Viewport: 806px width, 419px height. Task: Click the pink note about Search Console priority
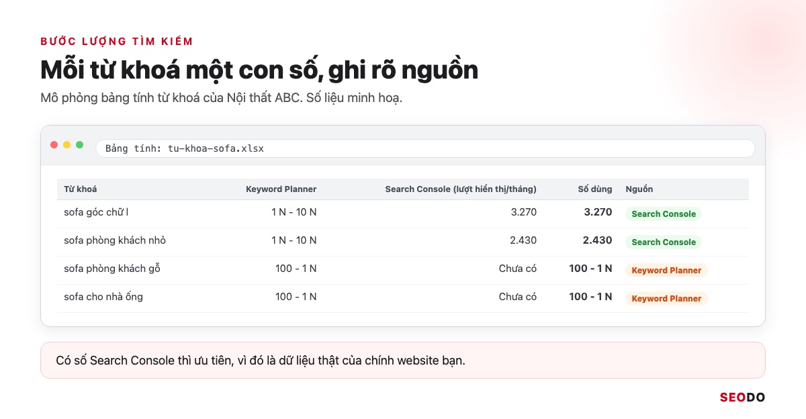point(403,361)
